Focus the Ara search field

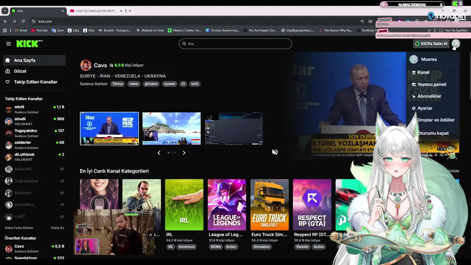[235, 44]
